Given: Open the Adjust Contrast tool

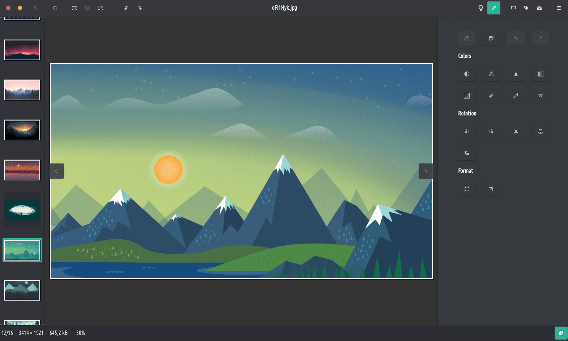Looking at the screenshot, I should point(466,74).
